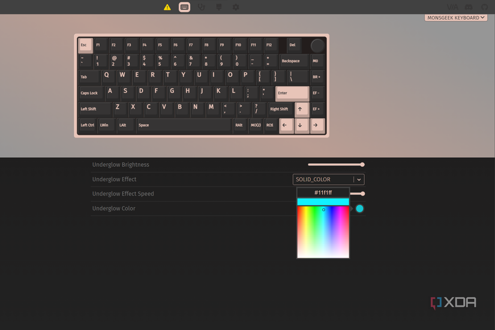Click the Underglow Effect Speed label
495x330 pixels.
coord(123,194)
